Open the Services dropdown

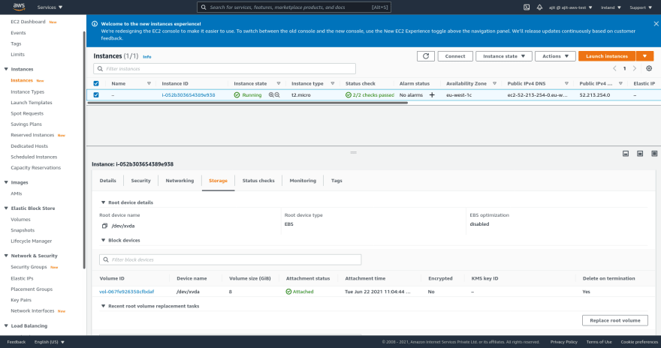click(50, 7)
